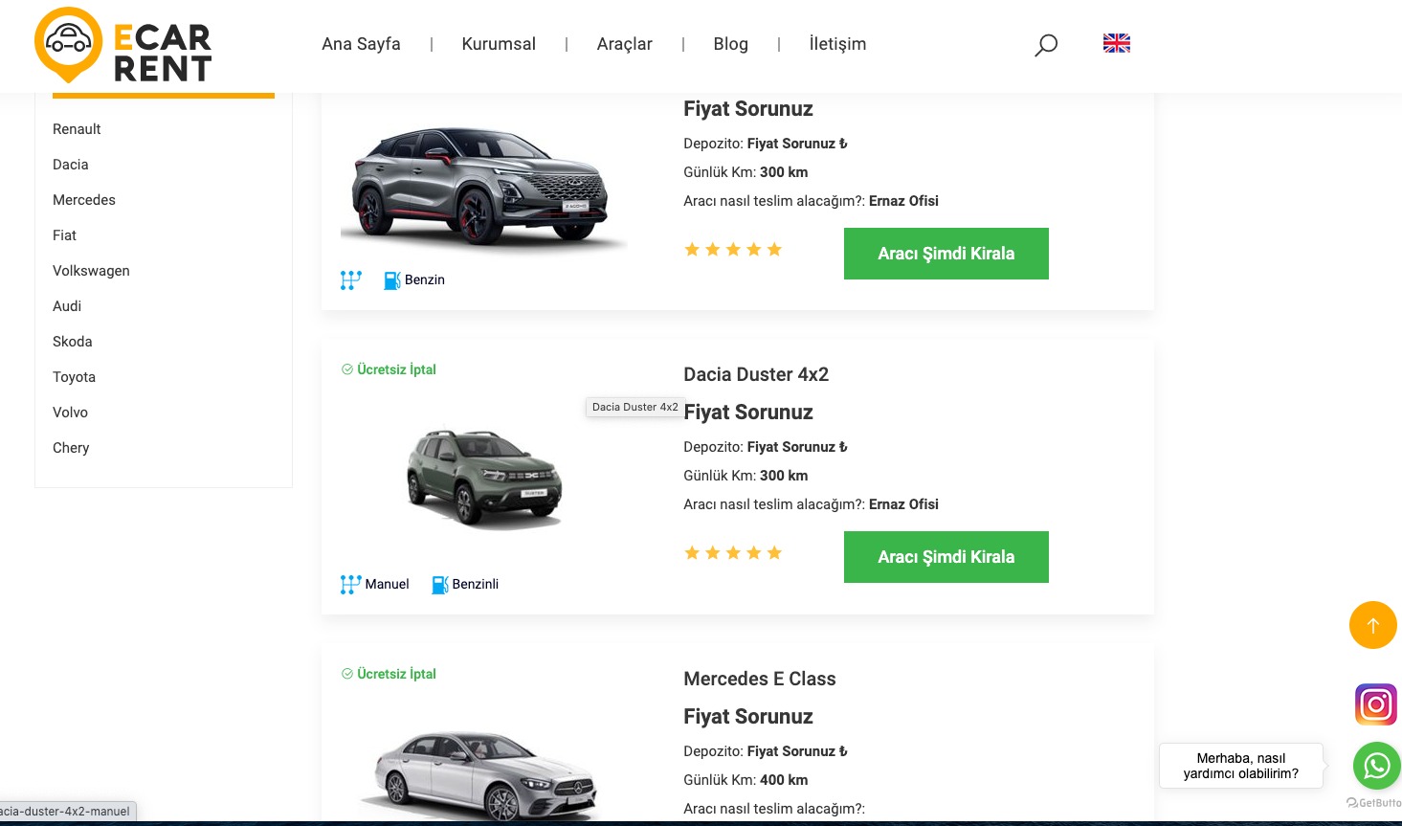Click the Dacia Duster manual transmission icon
This screenshot has width=1402, height=826.
[x=350, y=584]
